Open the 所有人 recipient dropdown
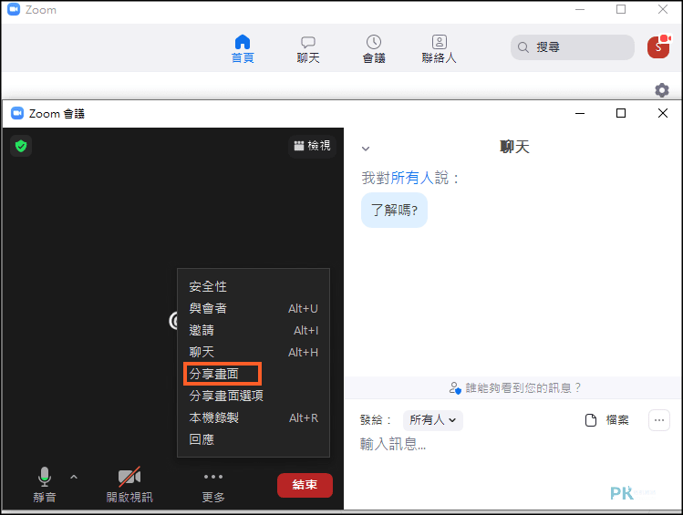This screenshot has height=515, width=683. pyautogui.click(x=433, y=420)
